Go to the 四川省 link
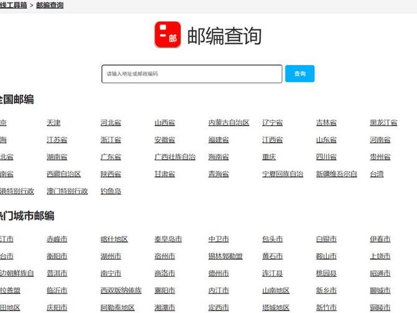Viewport: 417px width, 313px height. 326,157
